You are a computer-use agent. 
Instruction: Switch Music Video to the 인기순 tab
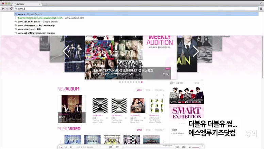tap(148, 130)
